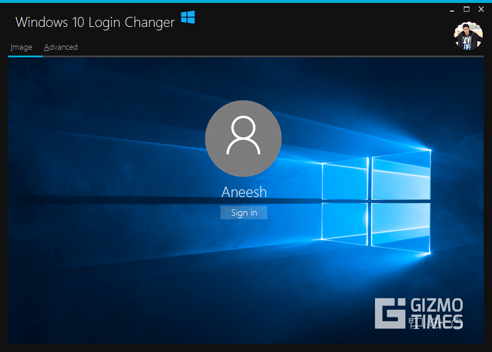Switch to the Advanced tab
The width and height of the screenshot is (492, 352).
pyautogui.click(x=60, y=47)
